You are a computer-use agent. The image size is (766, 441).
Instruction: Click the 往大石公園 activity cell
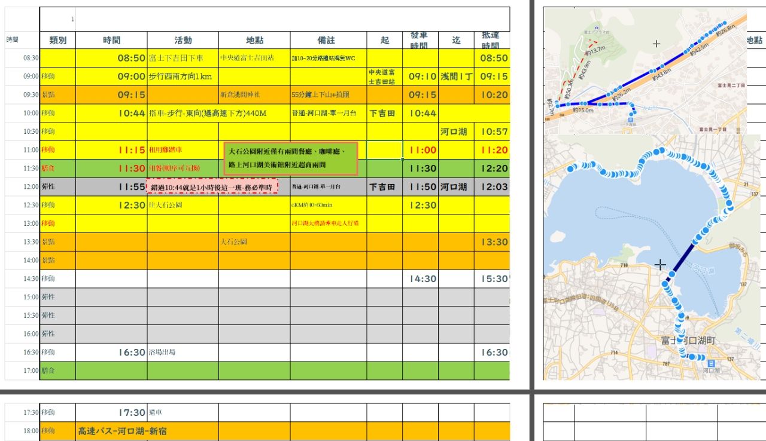[183, 205]
